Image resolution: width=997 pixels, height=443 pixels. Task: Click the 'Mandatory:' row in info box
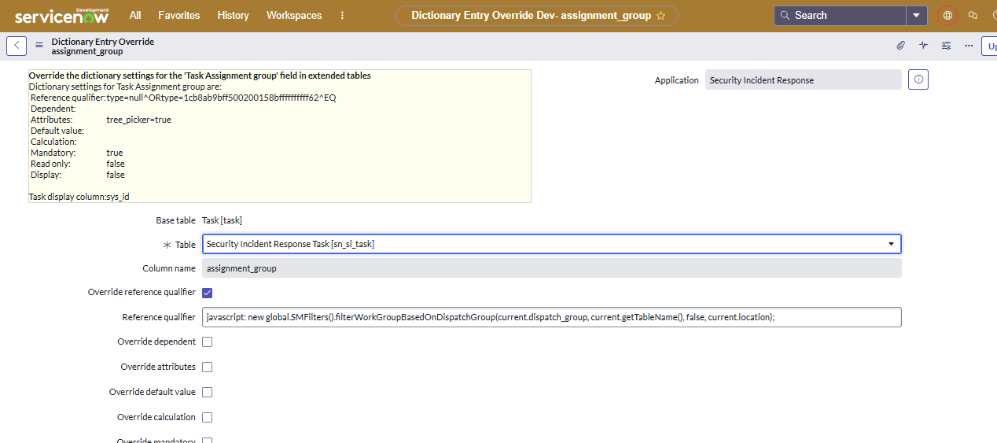77,153
